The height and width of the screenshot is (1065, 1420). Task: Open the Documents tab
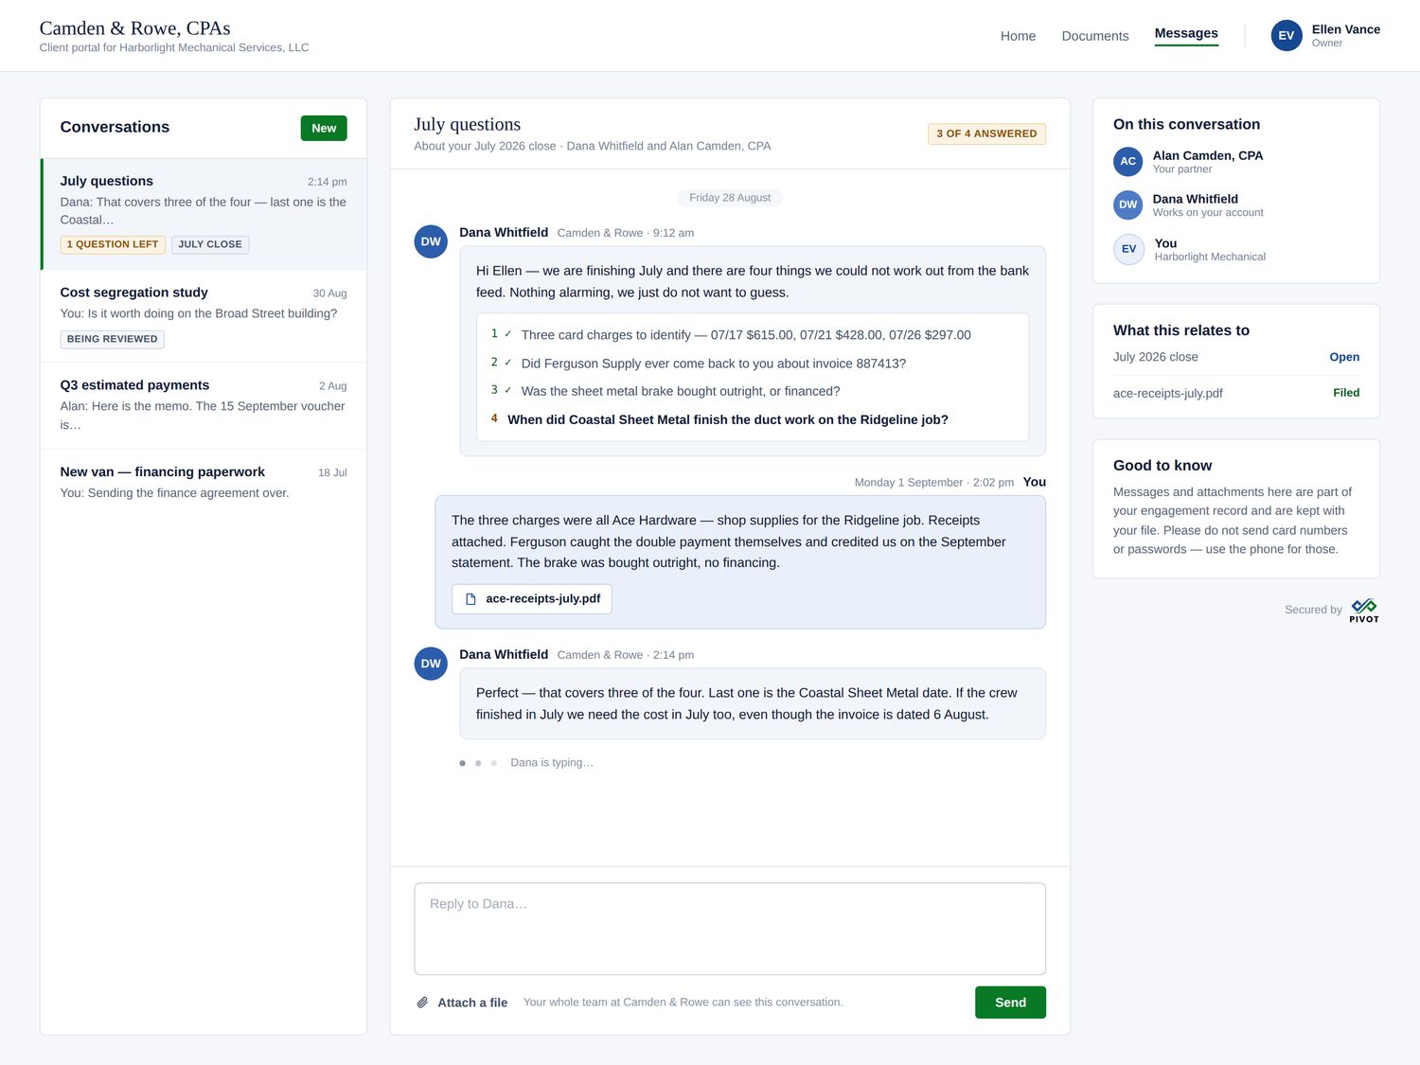(x=1095, y=36)
